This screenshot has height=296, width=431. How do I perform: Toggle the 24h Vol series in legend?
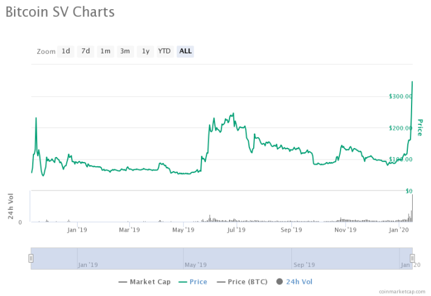(294, 281)
